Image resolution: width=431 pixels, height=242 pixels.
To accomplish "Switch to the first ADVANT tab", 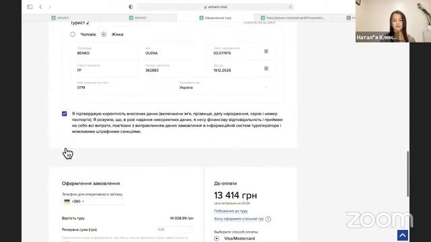I will point(61,18).
